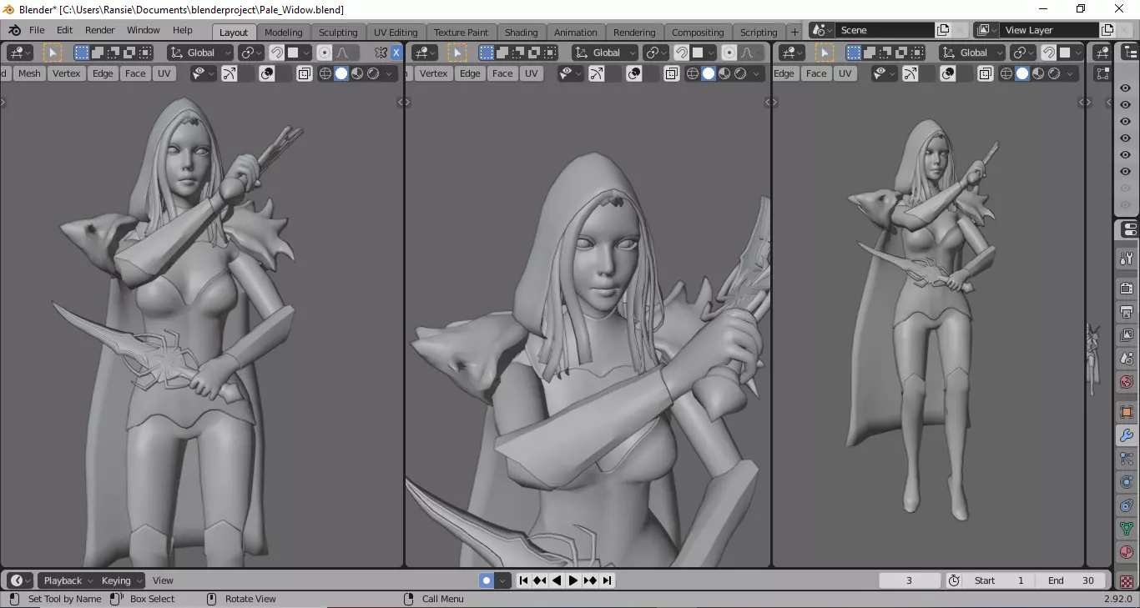This screenshot has height=608, width=1140.
Task: Click the new view layer icon beside View Layer
Action: [x=1107, y=30]
